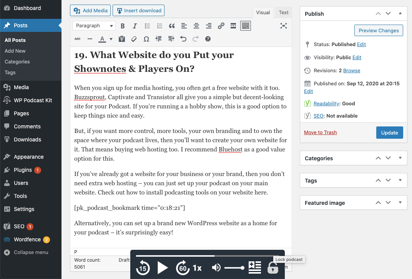Viewport: 412px width, 279px height.
Task: Expand the Categories panel
Action: coord(400,158)
